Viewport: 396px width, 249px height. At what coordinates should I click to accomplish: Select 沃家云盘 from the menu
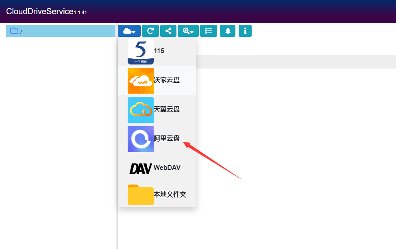coord(157,81)
